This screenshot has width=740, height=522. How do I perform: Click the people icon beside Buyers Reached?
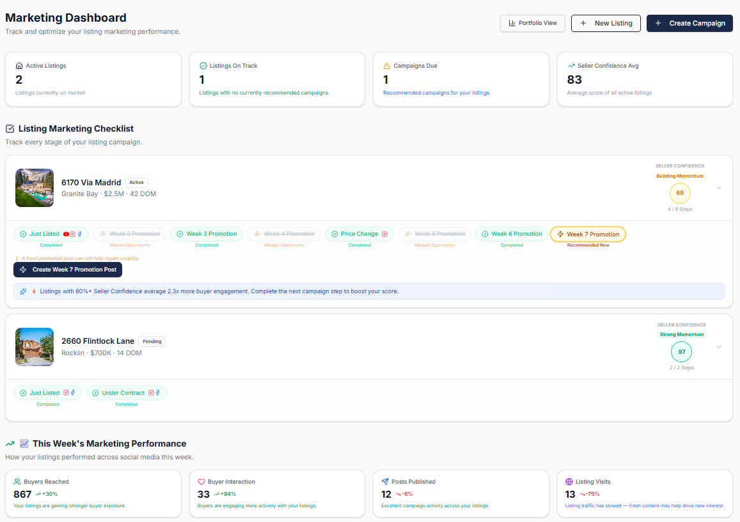pos(17,482)
